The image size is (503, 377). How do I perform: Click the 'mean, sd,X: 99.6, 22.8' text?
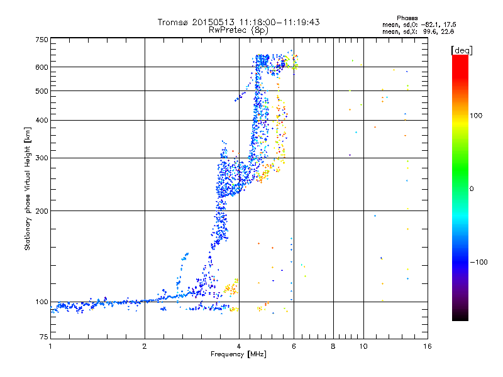(418, 31)
